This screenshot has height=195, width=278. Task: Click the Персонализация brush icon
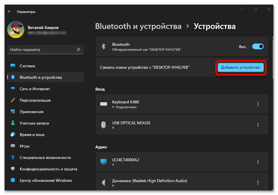[x=13, y=100]
